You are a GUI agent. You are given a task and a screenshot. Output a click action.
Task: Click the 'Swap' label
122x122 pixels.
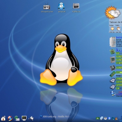click(x=118, y=76)
